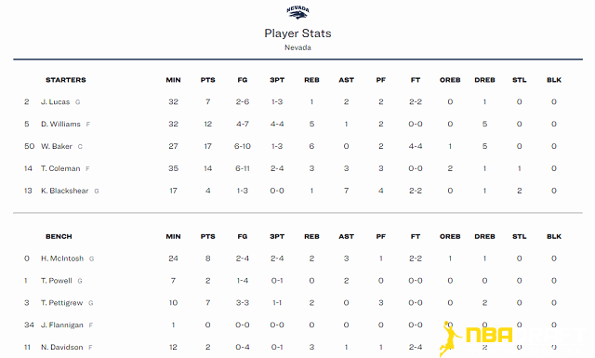Open H. McIntosh bench player link

[62, 259]
